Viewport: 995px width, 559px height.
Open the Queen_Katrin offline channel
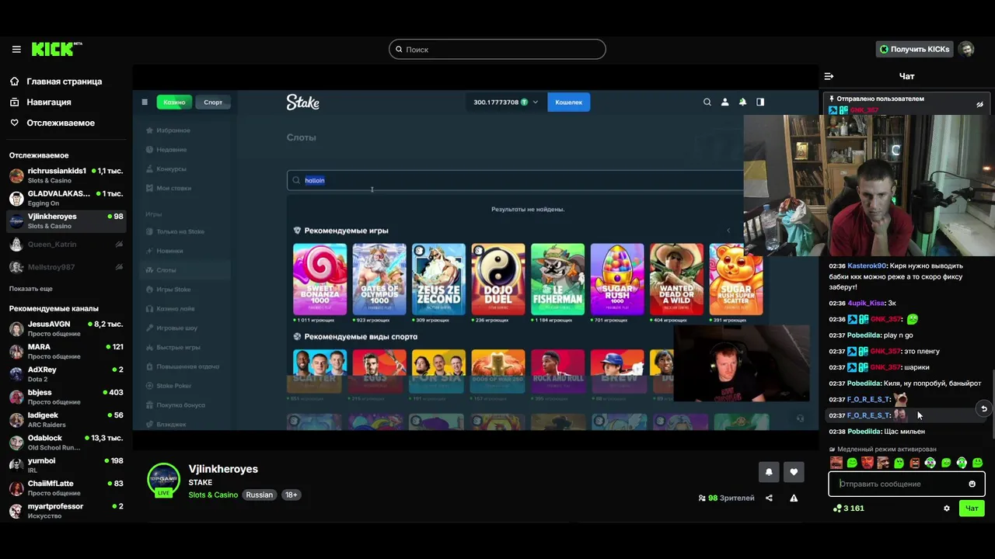click(x=66, y=244)
